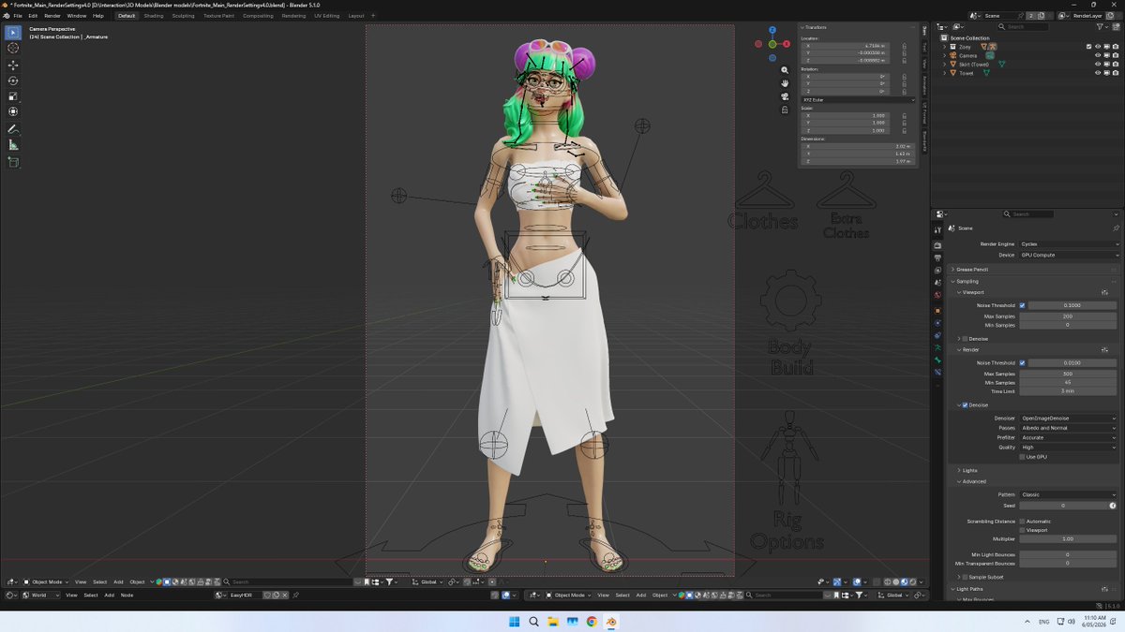Select the Cursor tool in toolbar
This screenshot has width=1125, height=632.
coord(13,48)
